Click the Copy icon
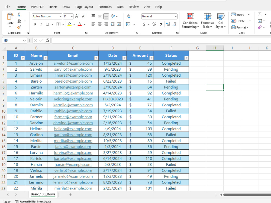This screenshot has width=271, height=203. click(x=19, y=21)
